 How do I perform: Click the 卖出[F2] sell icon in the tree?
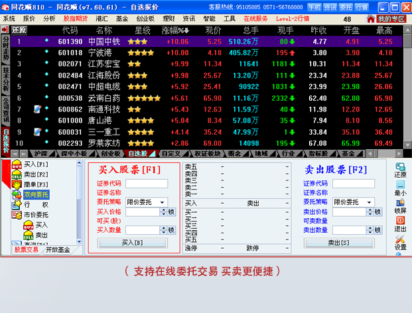click(x=17, y=174)
